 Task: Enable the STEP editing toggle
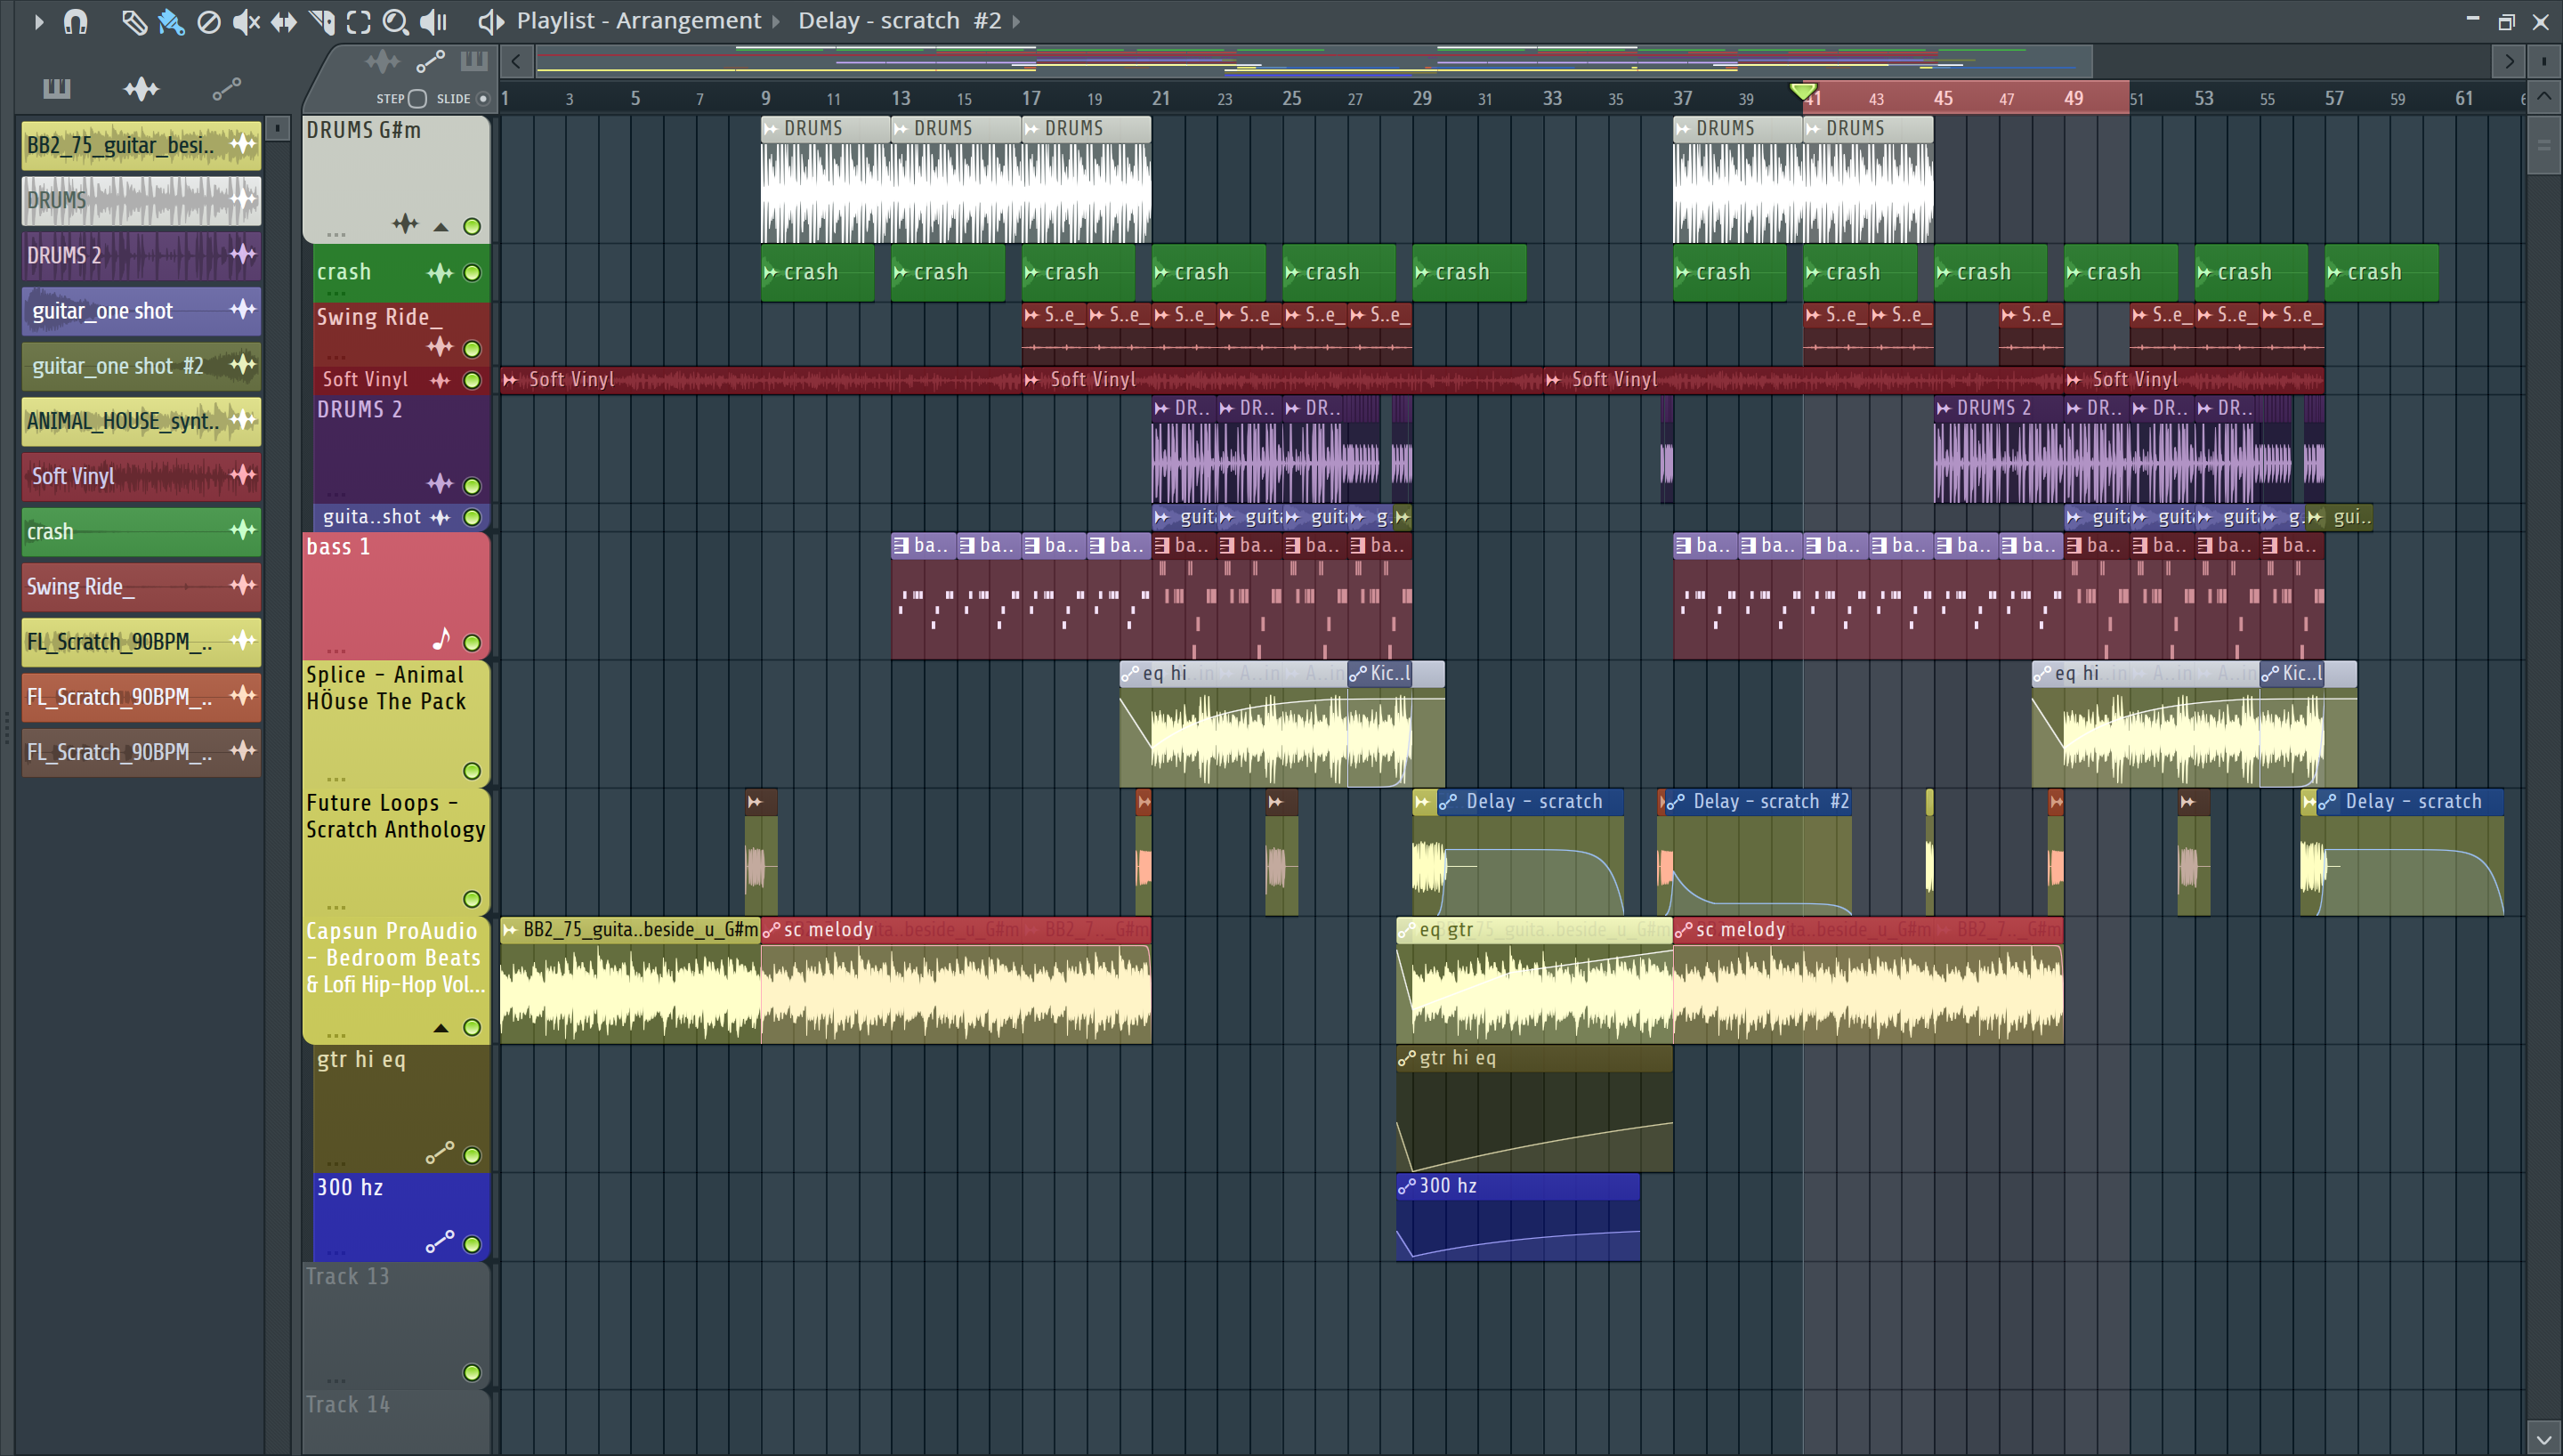[418, 98]
